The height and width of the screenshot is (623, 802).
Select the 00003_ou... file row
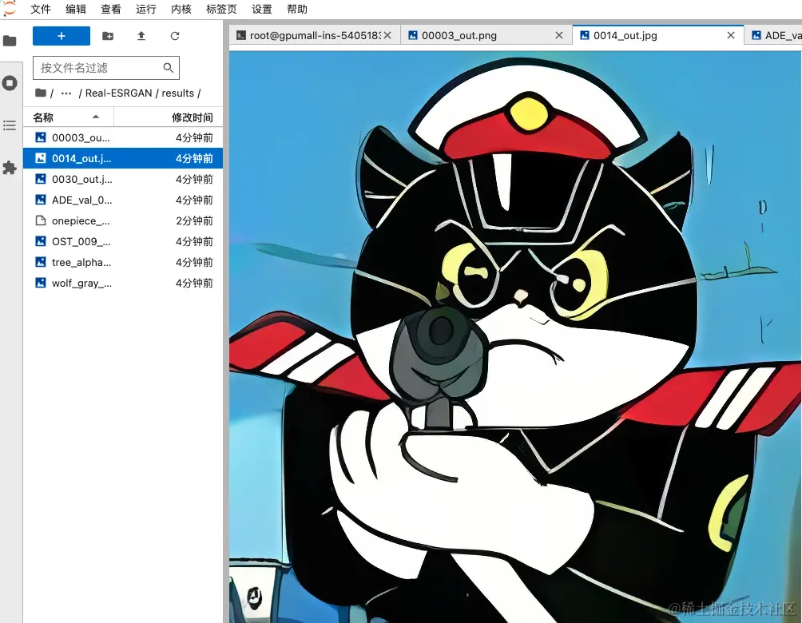[123, 137]
